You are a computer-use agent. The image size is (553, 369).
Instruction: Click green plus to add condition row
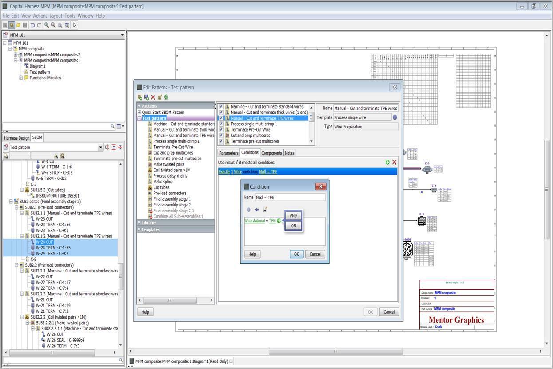[387, 163]
